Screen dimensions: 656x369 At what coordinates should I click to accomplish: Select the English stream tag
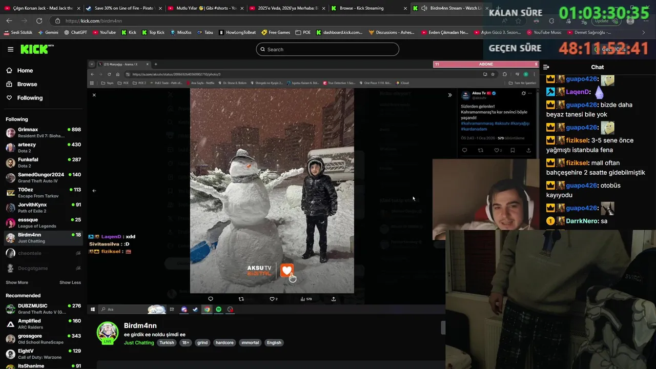coord(274,343)
